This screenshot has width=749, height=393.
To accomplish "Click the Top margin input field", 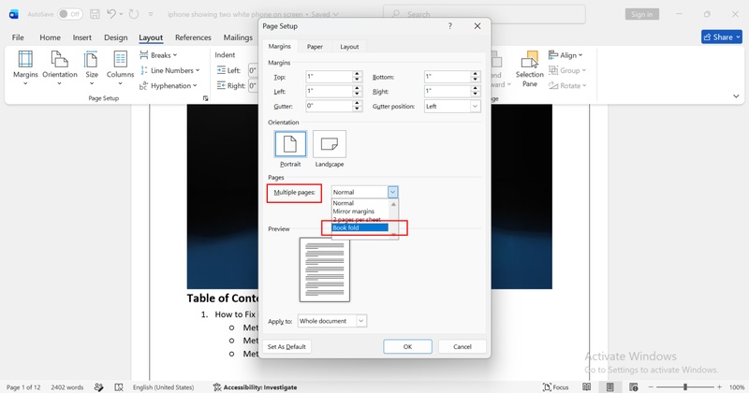I will pyautogui.click(x=330, y=77).
